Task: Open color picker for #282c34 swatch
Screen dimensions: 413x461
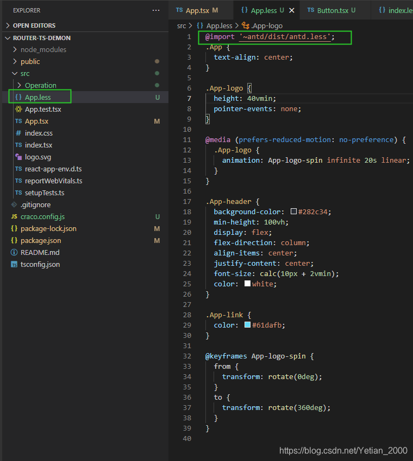Action: click(x=293, y=212)
